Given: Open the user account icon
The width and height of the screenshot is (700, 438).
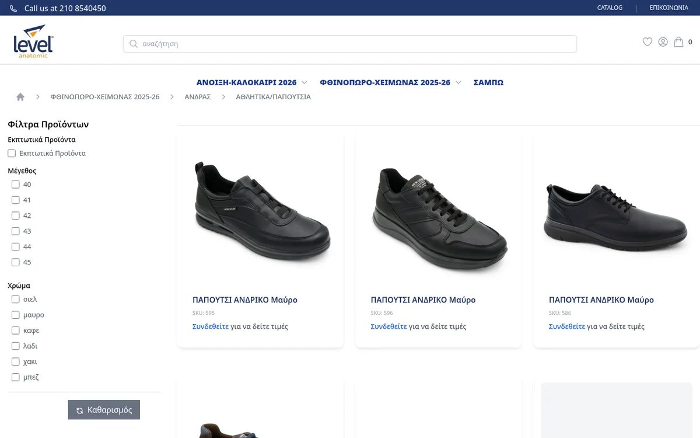Looking at the screenshot, I should (x=663, y=42).
